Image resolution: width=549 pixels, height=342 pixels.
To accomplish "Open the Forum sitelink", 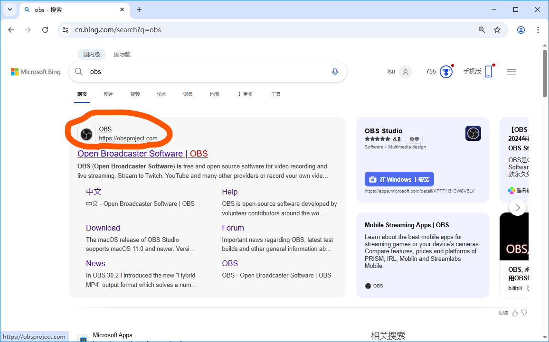I will point(233,228).
